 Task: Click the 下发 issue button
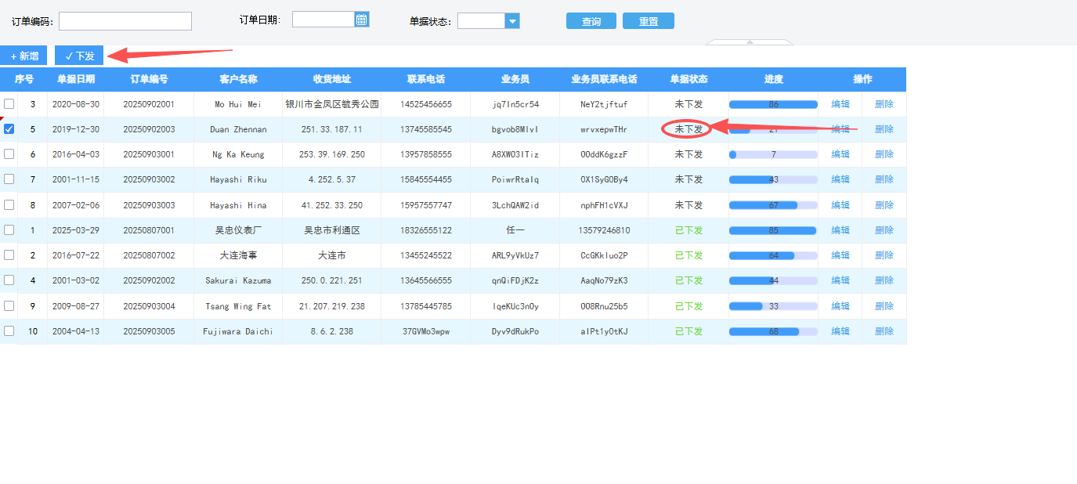(79, 56)
